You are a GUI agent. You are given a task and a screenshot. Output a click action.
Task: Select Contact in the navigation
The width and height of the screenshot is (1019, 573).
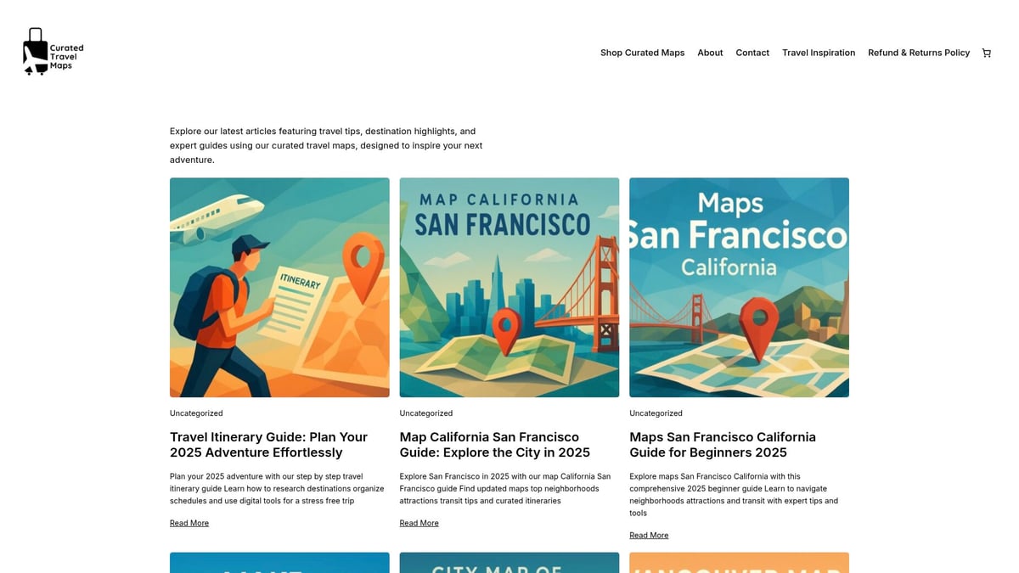pyautogui.click(x=752, y=53)
